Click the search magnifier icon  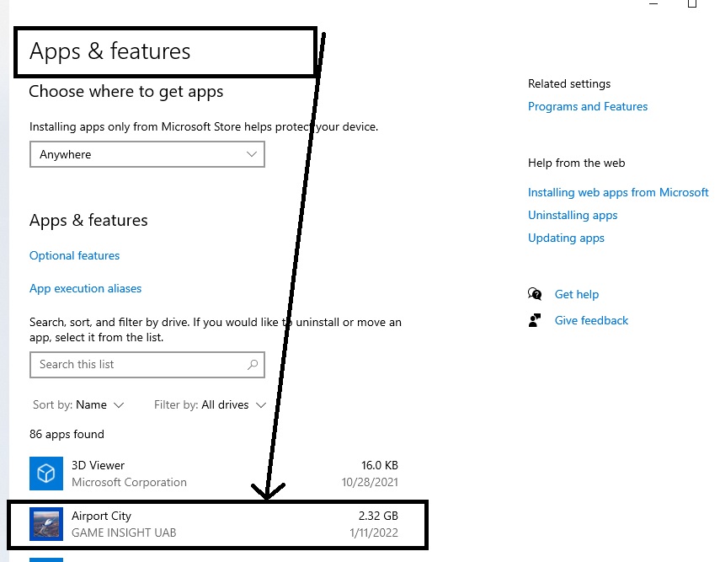click(252, 365)
